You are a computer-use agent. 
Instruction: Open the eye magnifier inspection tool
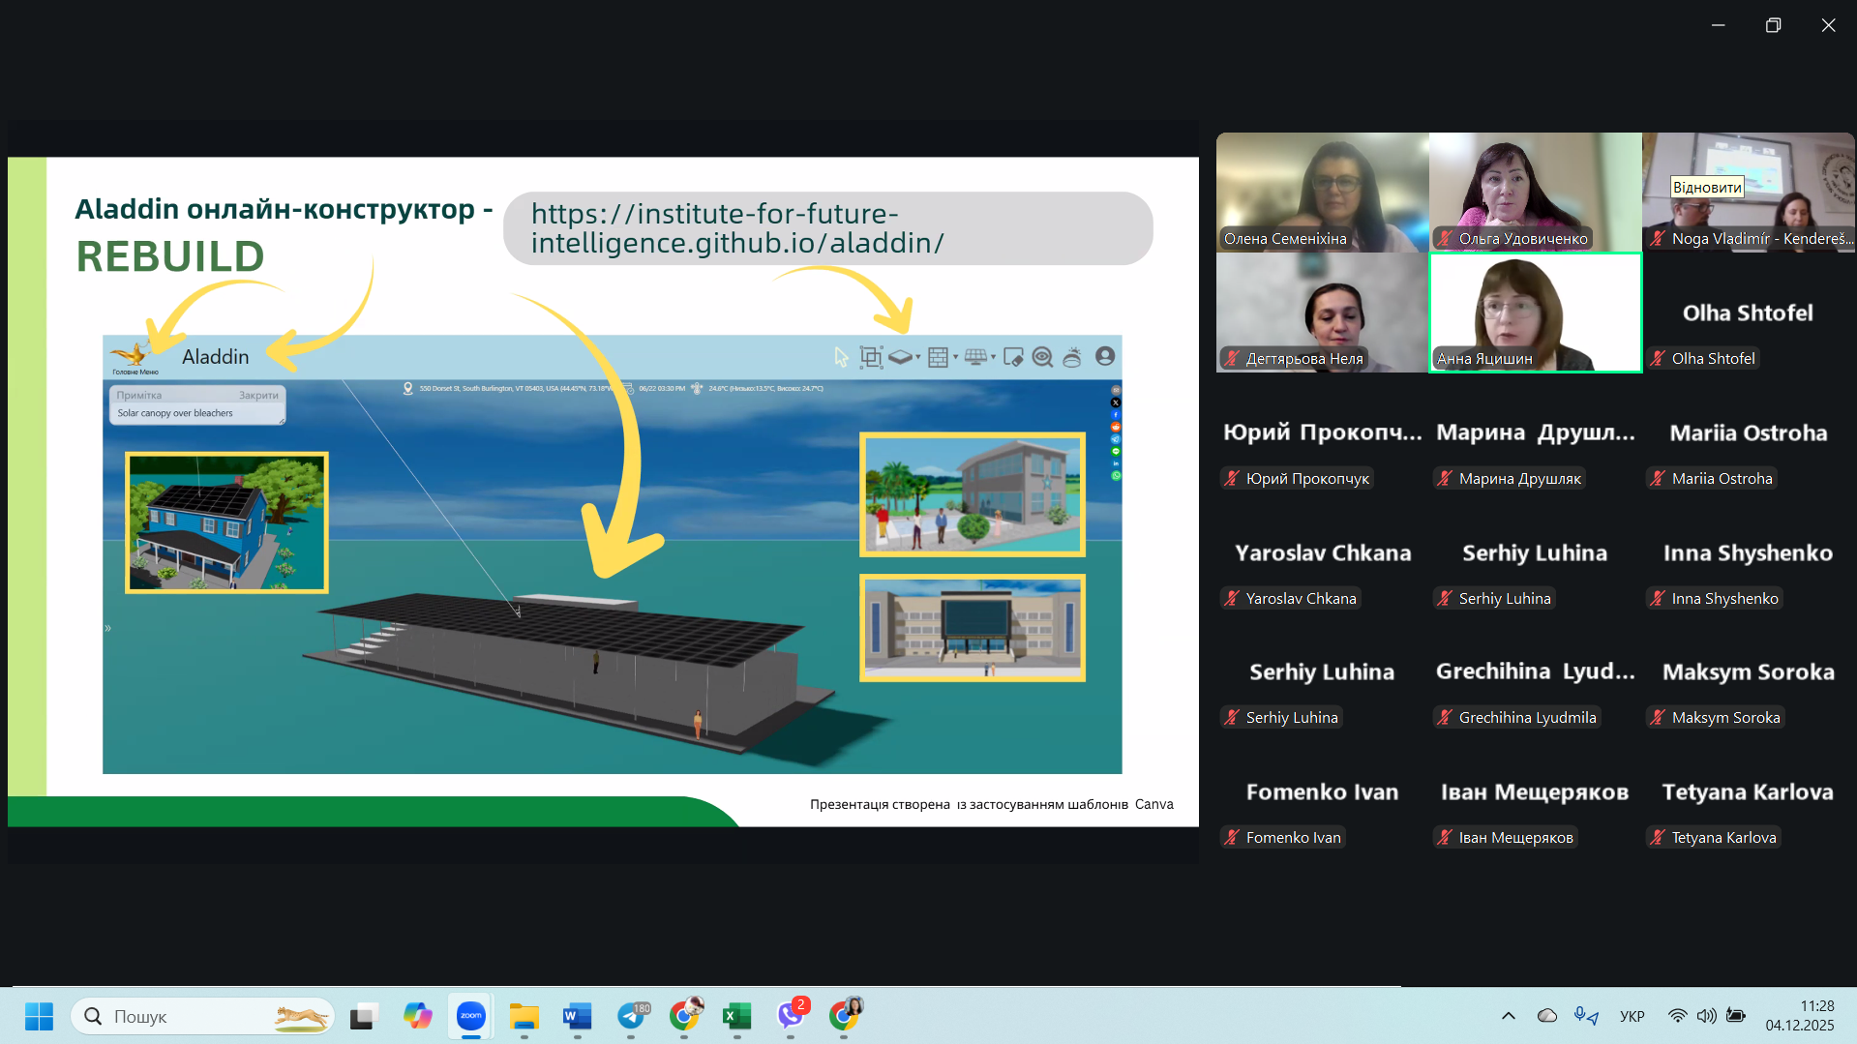(1042, 357)
